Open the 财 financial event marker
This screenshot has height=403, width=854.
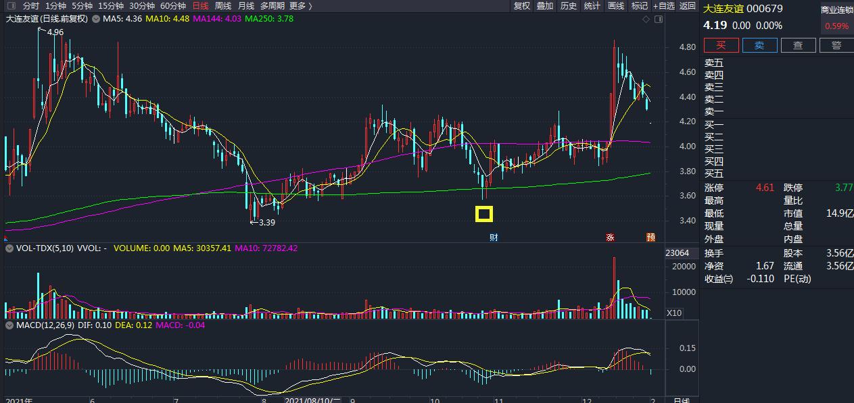click(494, 237)
